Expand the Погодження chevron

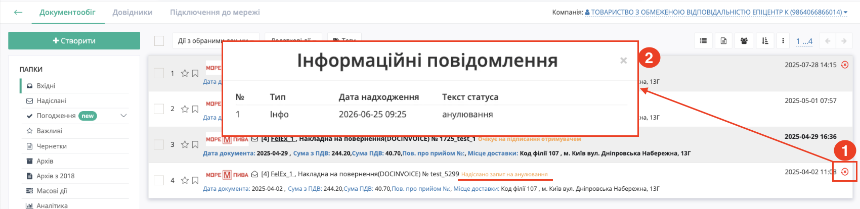pyautogui.click(x=123, y=116)
